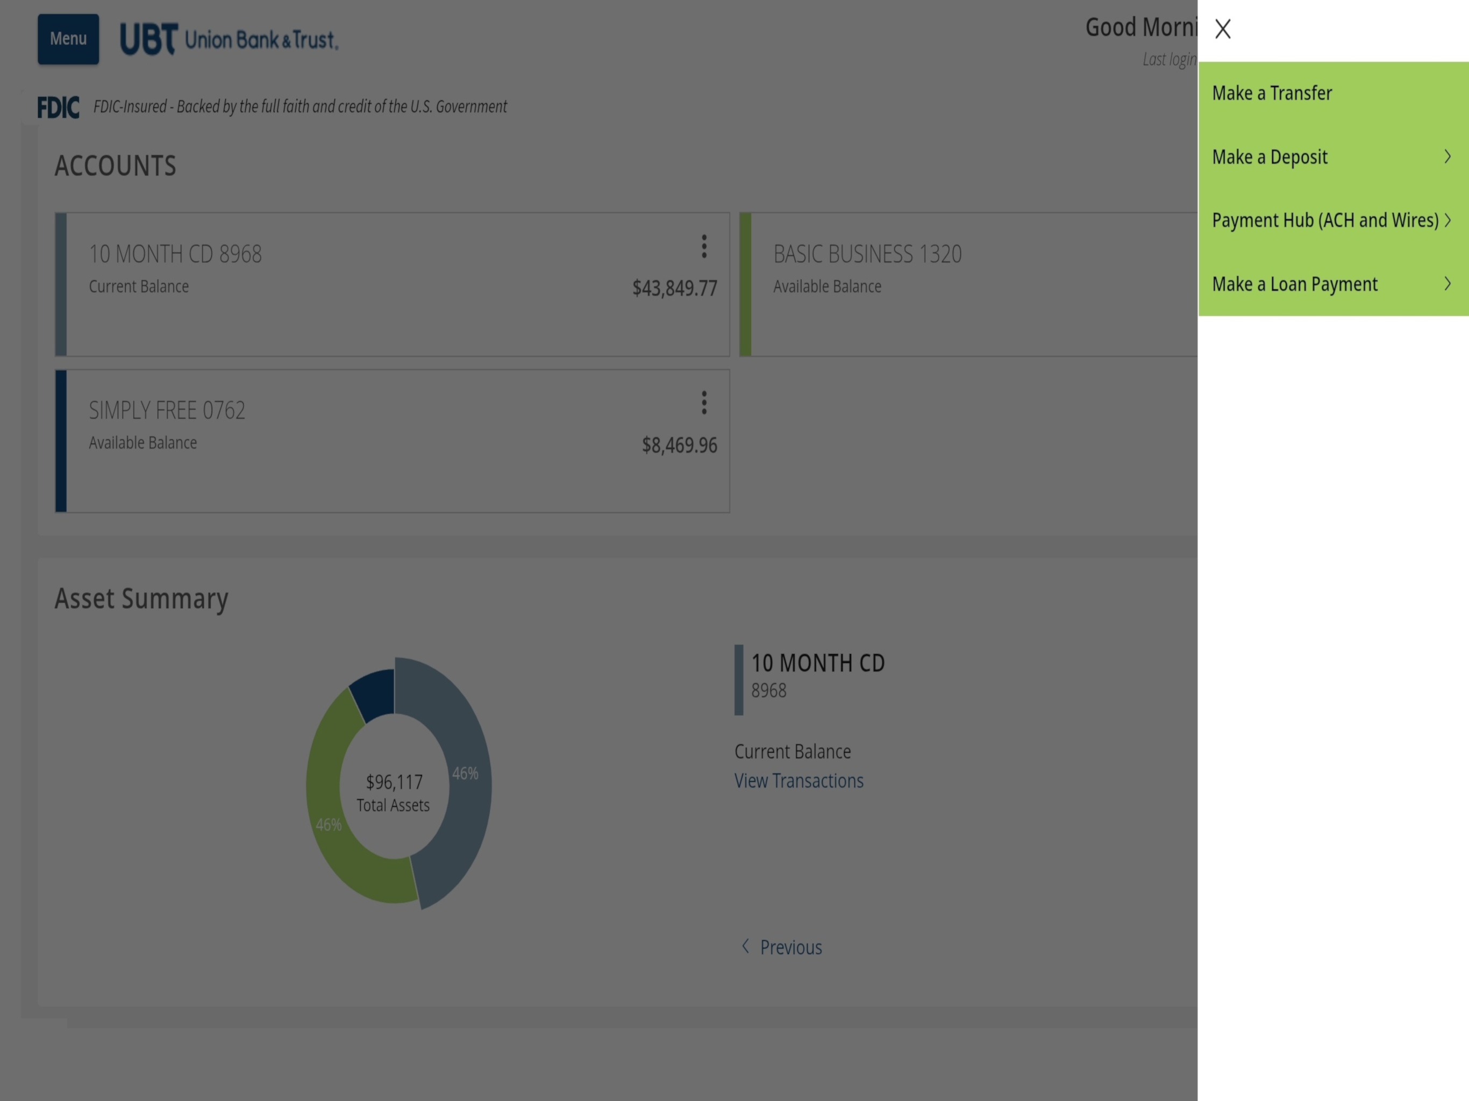Open the BASIC BUSINESS 1320 account card
This screenshot has width=1469, height=1101.
coord(969,284)
